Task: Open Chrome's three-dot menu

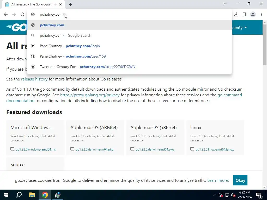Action: pyautogui.click(x=261, y=15)
